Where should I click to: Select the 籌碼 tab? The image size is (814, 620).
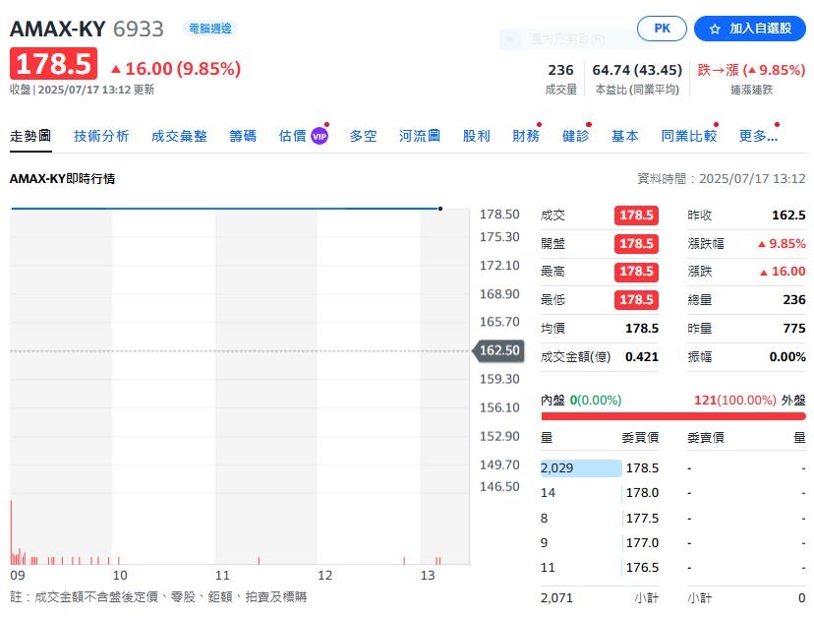(243, 137)
